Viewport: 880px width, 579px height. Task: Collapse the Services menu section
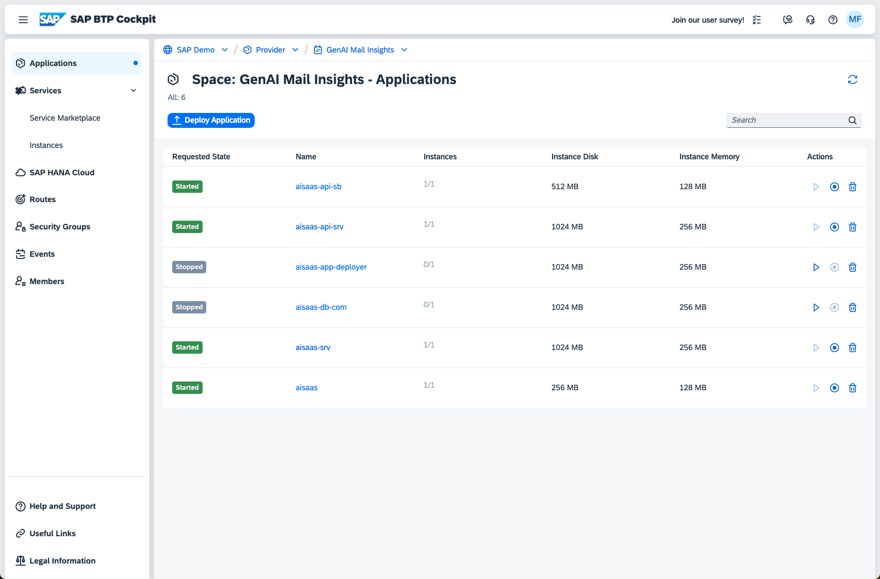click(134, 90)
